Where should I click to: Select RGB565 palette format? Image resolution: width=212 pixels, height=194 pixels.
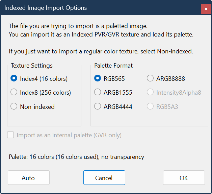click(98, 78)
